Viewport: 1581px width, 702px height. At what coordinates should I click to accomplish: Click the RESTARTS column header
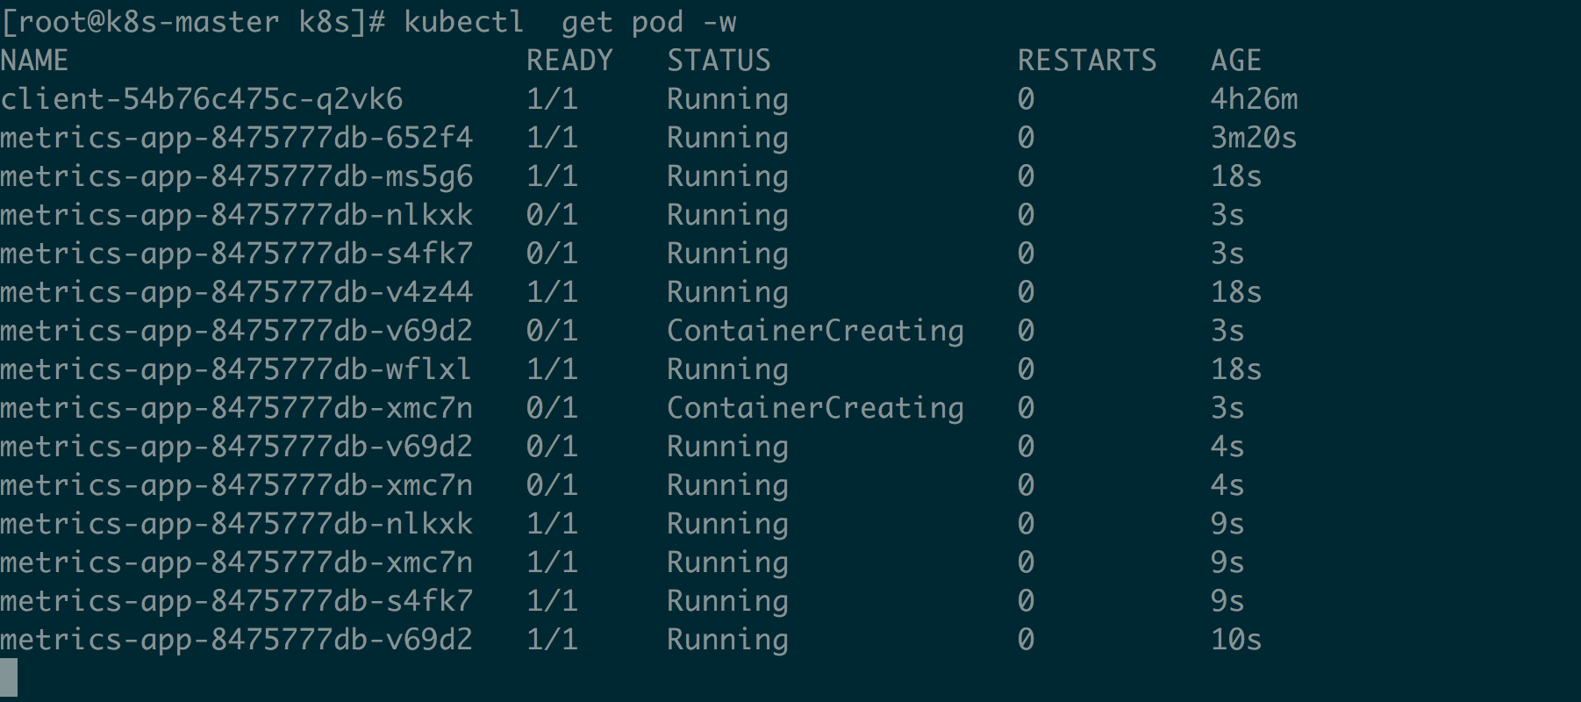click(1086, 61)
